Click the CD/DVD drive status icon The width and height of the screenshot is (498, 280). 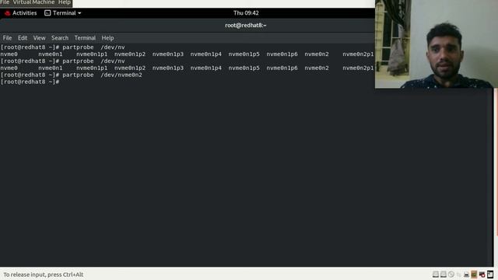click(451, 275)
